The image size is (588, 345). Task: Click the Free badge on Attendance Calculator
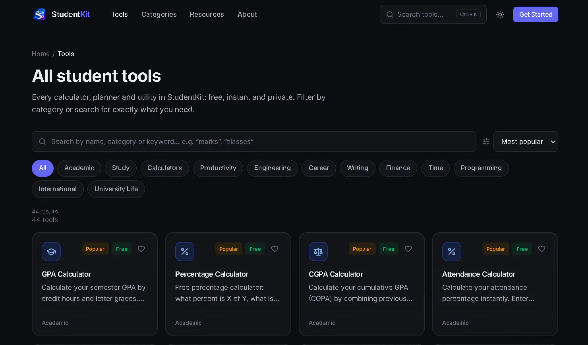pos(522,249)
